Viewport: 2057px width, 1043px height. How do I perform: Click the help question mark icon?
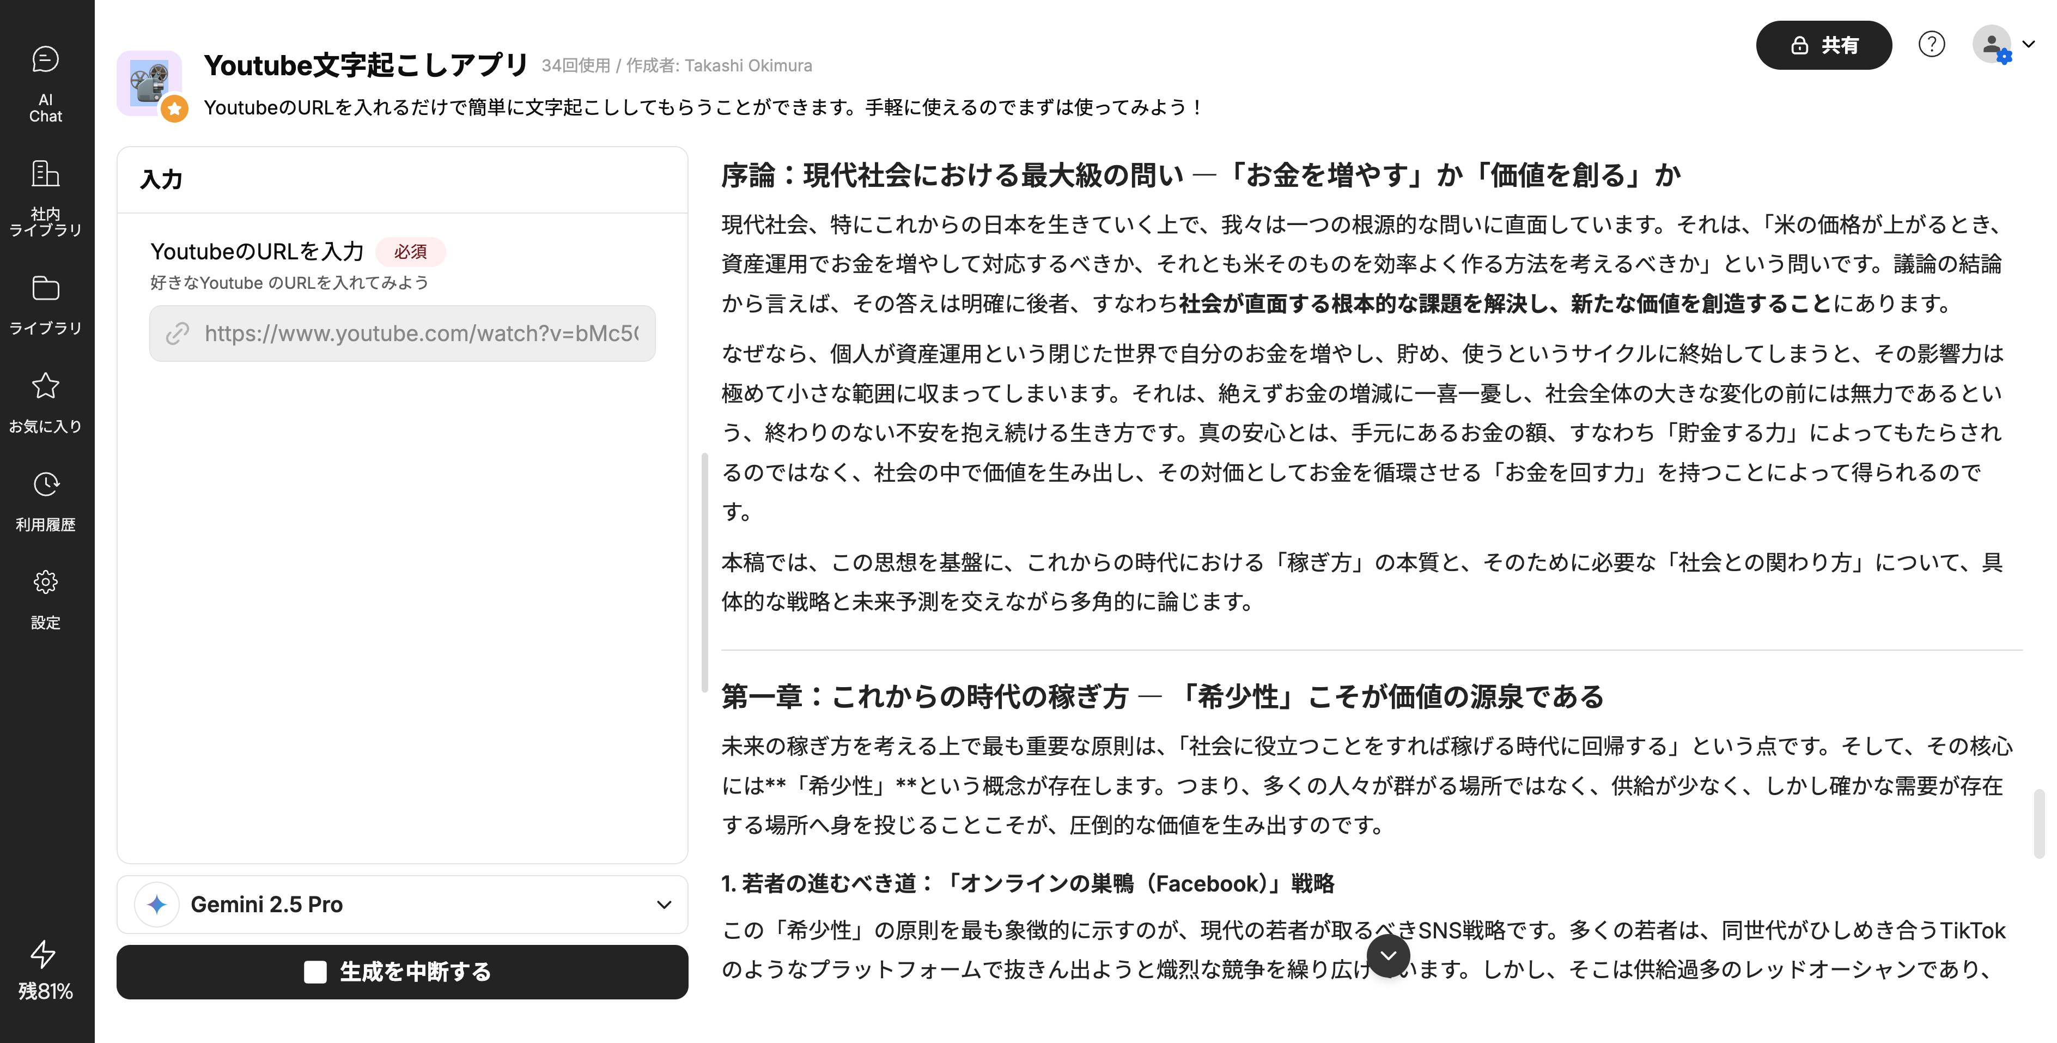[x=1931, y=45]
